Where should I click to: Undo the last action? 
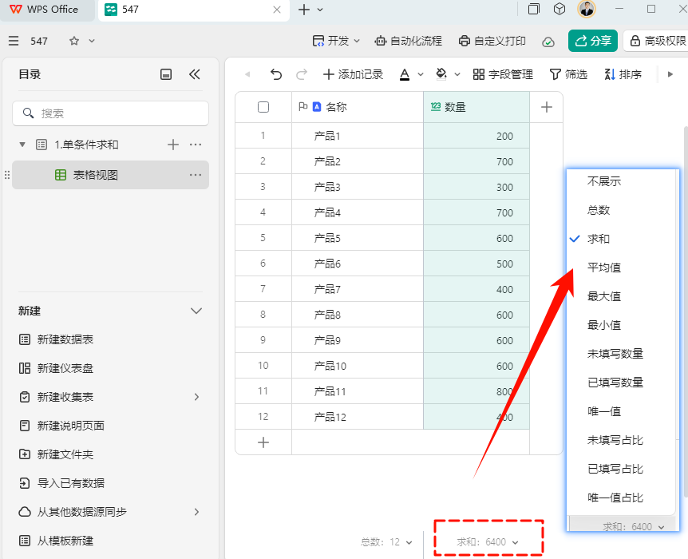276,74
